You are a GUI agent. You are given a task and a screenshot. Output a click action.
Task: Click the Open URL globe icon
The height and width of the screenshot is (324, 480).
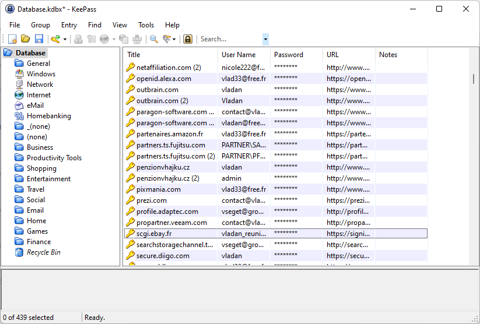[104, 39]
